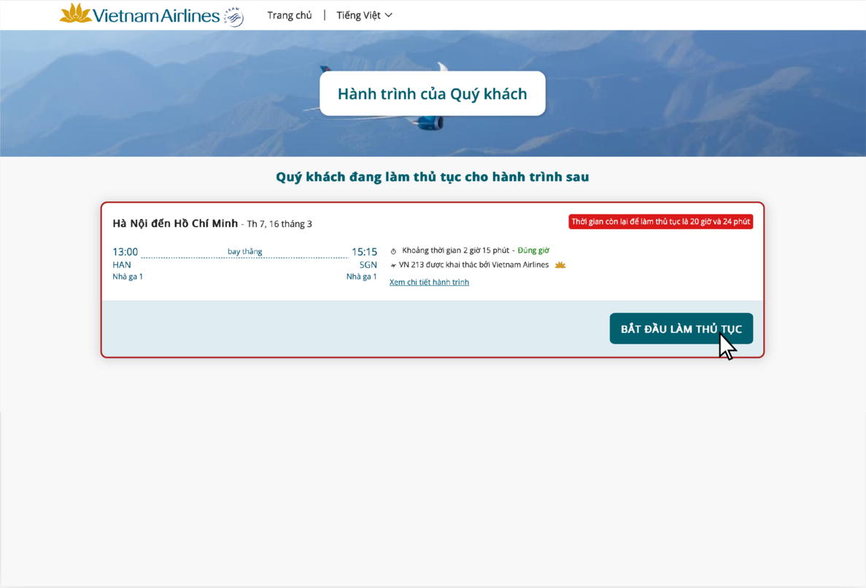Click the Đúng giờ status label
Screen dimensions: 866x588
click(x=533, y=249)
